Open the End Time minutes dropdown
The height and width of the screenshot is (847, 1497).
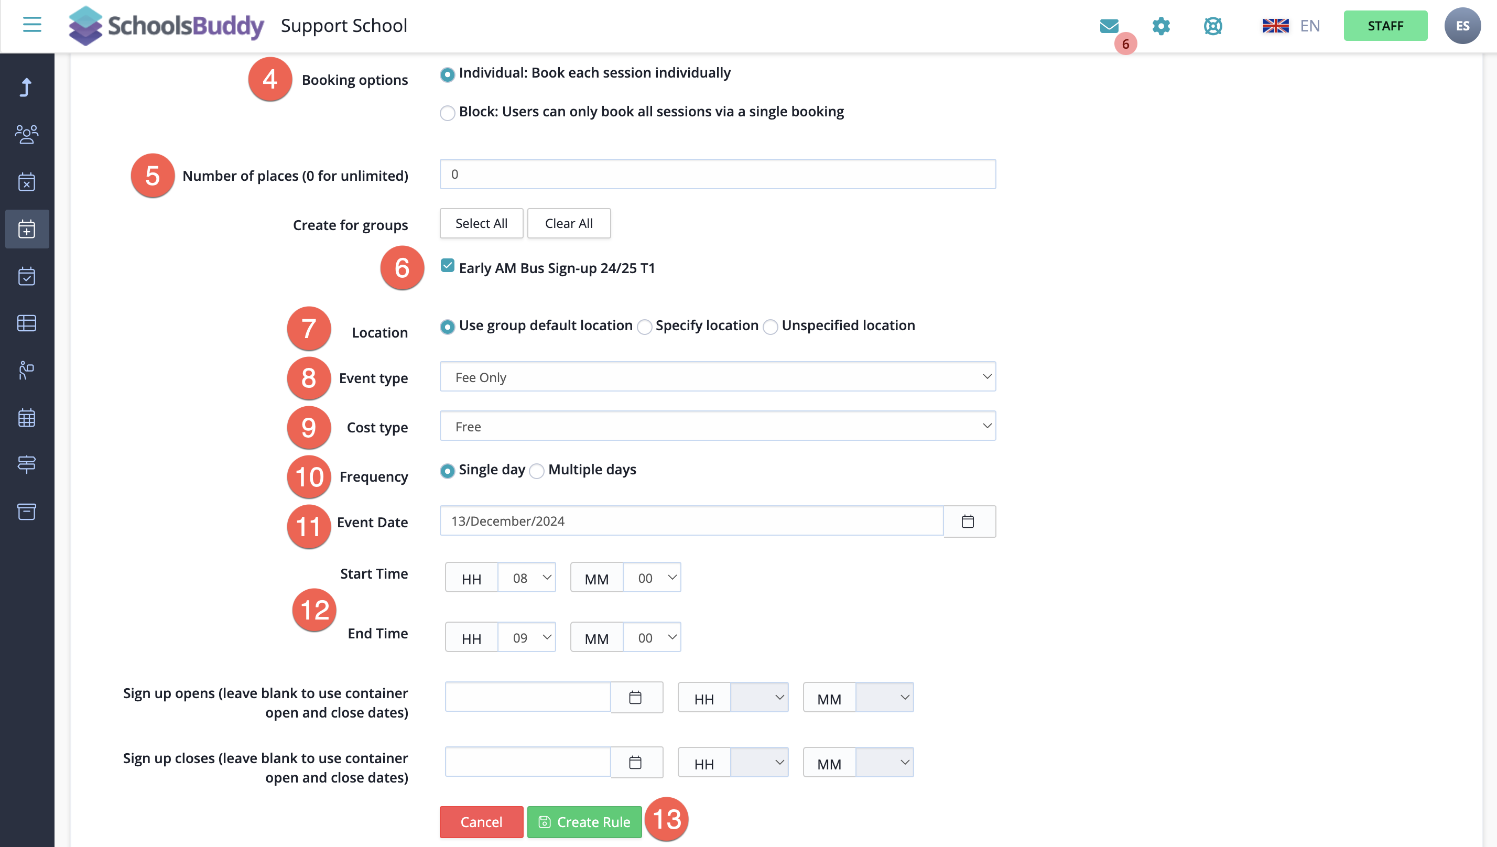[652, 637]
